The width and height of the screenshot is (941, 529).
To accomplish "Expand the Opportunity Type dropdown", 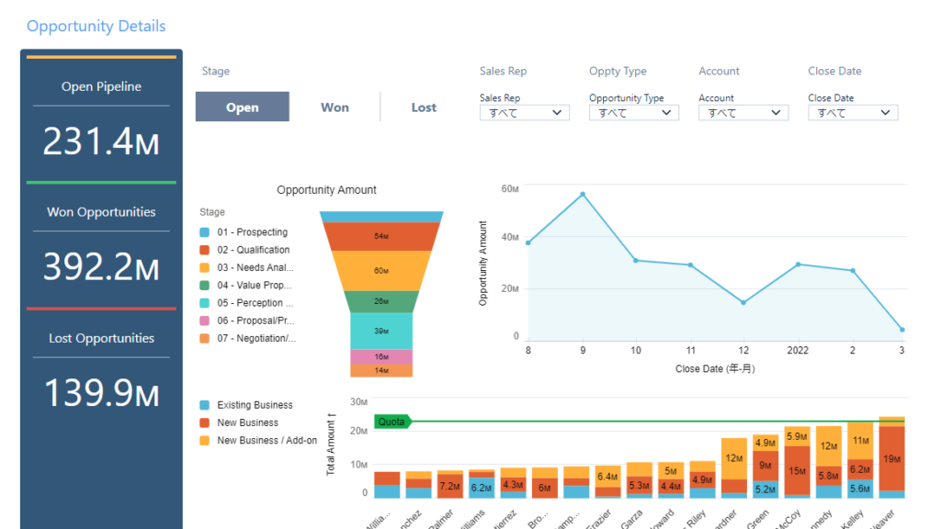I will click(x=633, y=113).
